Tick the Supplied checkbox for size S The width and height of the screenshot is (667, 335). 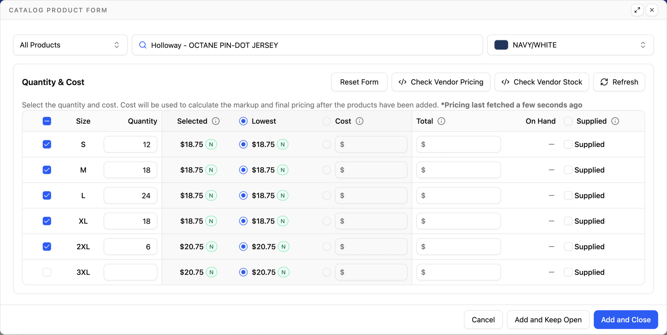pyautogui.click(x=568, y=144)
